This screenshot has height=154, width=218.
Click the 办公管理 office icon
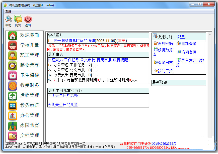(13, 116)
